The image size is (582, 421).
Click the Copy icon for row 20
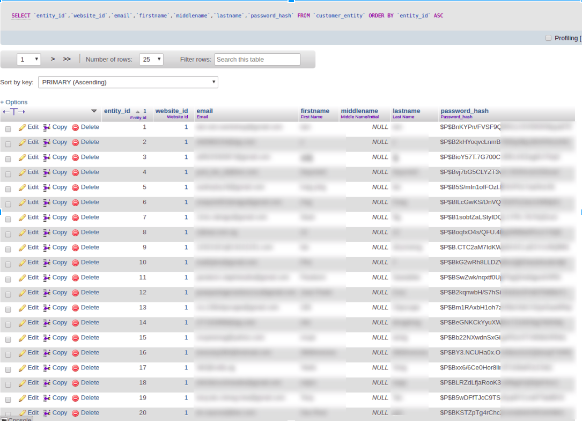(x=47, y=413)
